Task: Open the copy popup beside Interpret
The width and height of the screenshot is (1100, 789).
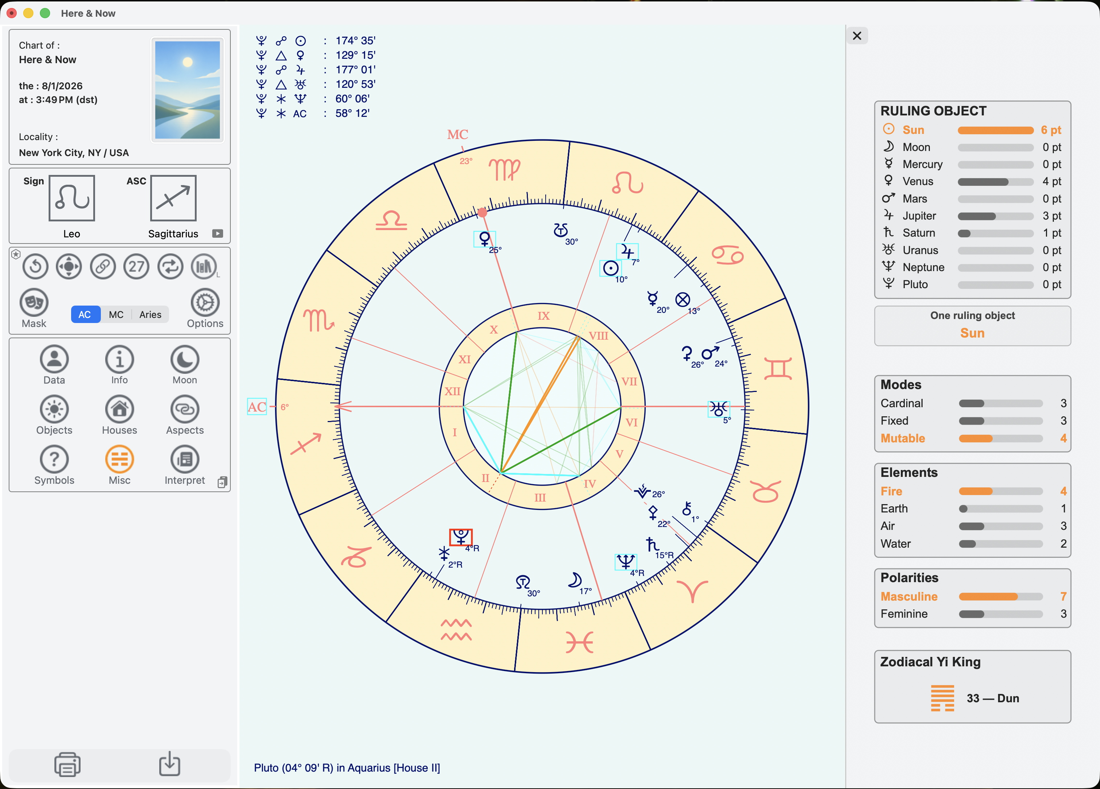Action: pos(222,482)
